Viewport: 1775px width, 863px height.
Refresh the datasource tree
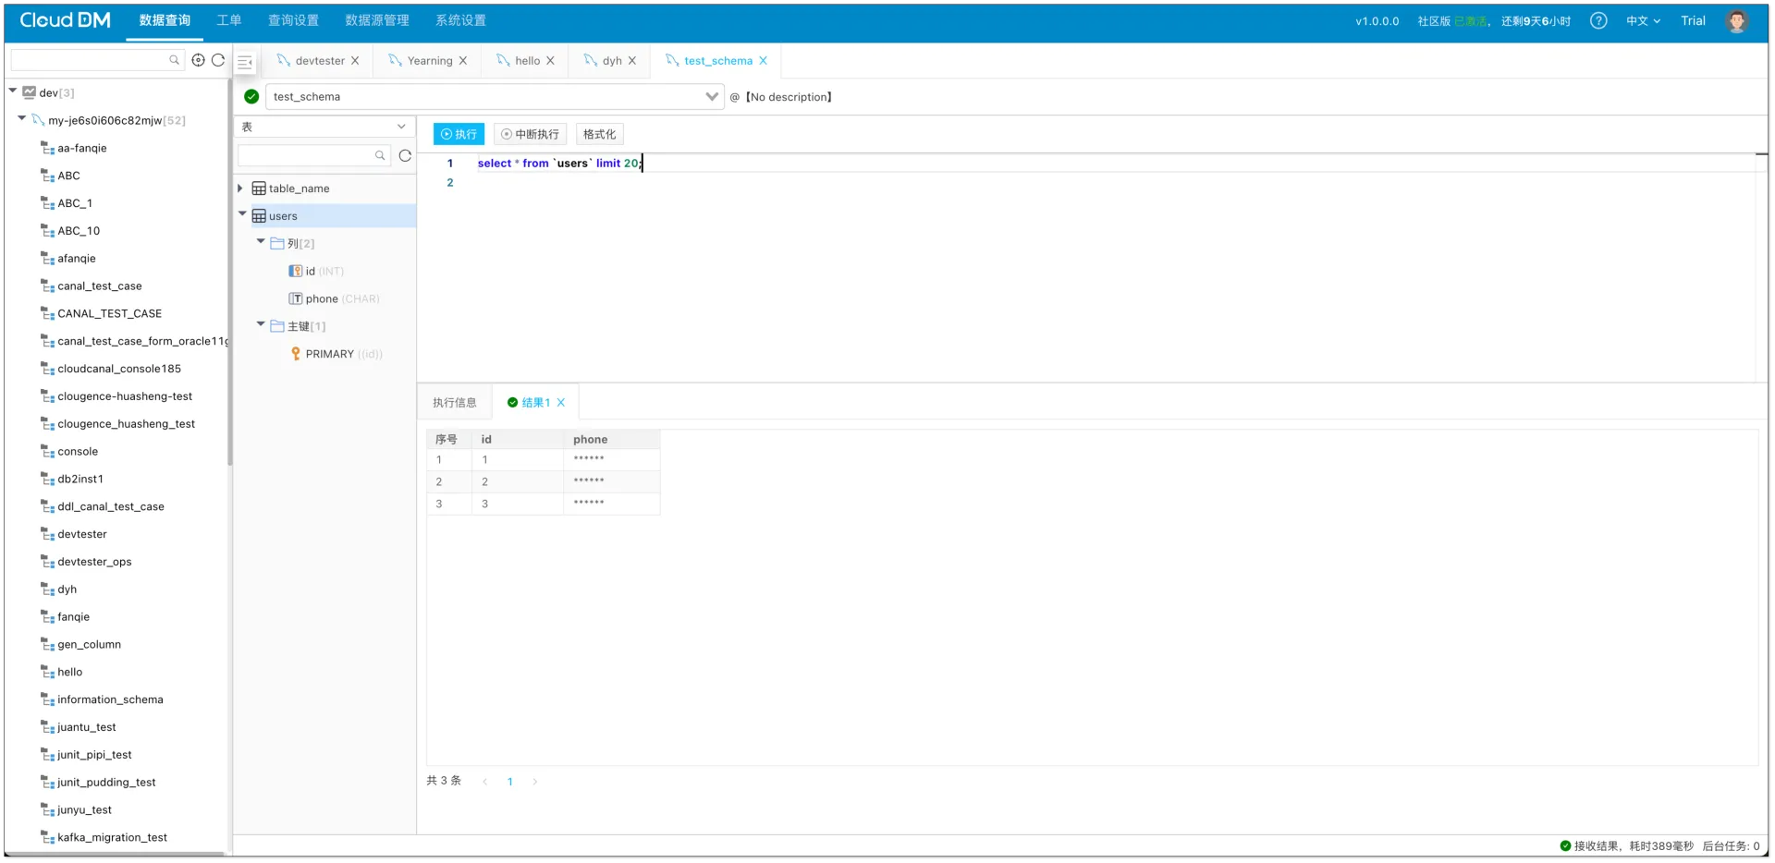click(218, 60)
